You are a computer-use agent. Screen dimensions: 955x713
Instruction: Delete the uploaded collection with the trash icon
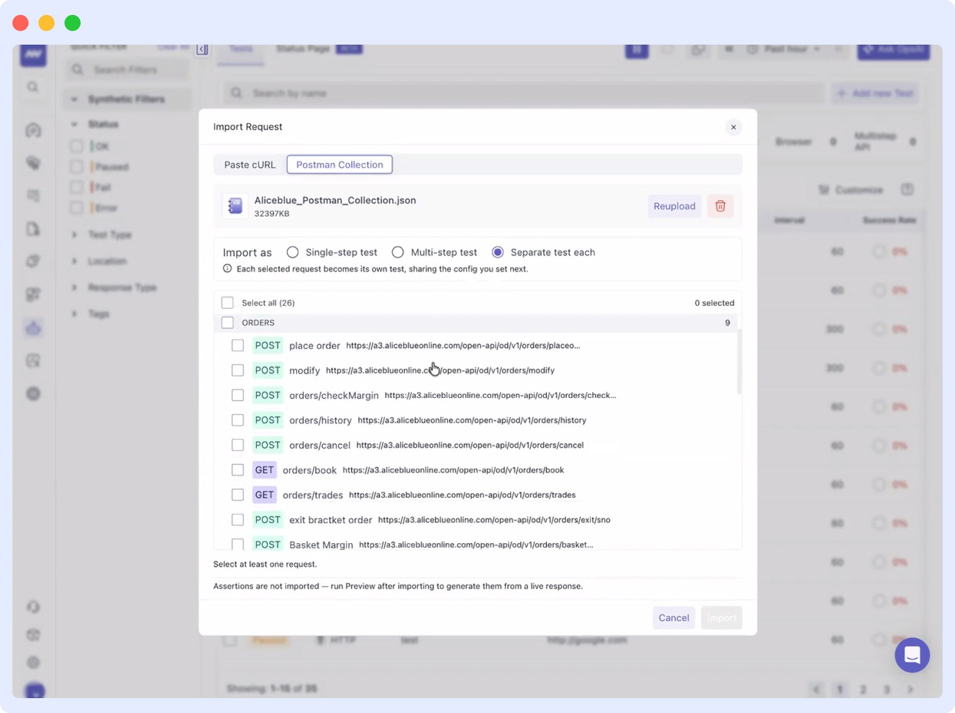coord(720,206)
